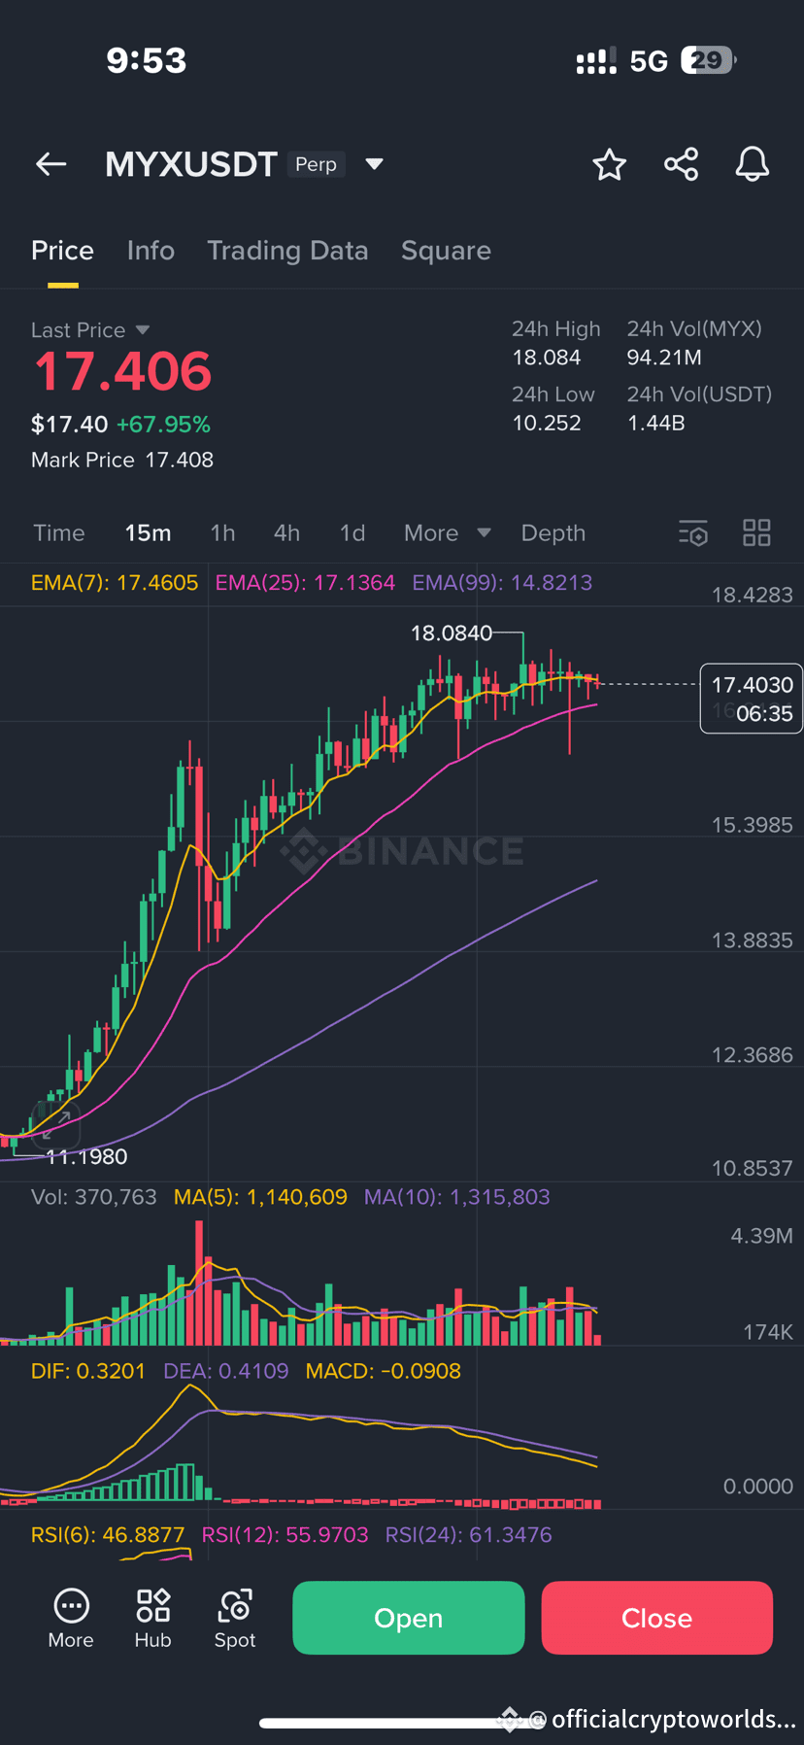
Task: Open chart indicator settings icon
Action: tap(693, 533)
